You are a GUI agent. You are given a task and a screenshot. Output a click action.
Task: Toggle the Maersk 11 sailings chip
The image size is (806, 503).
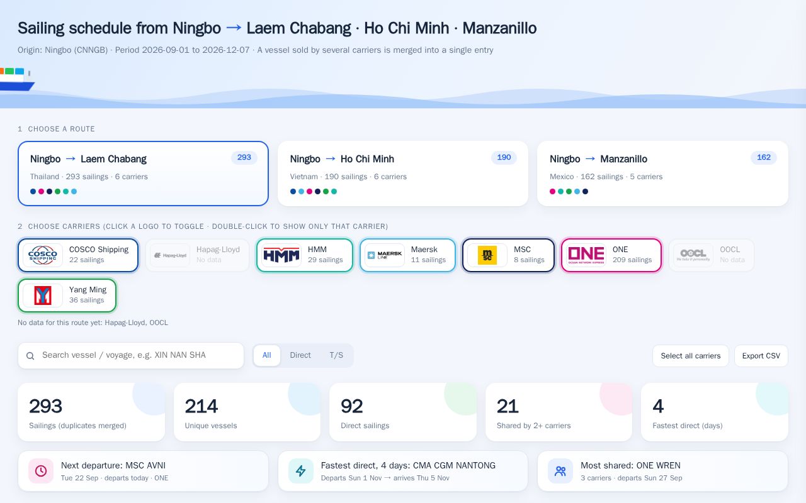[408, 255]
